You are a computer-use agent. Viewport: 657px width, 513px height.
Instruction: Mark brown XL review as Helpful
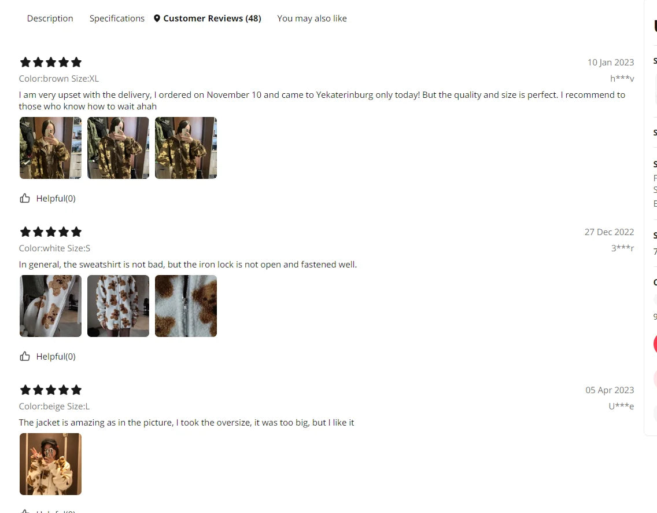click(48, 198)
